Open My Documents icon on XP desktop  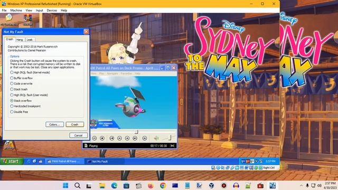(9, 20)
